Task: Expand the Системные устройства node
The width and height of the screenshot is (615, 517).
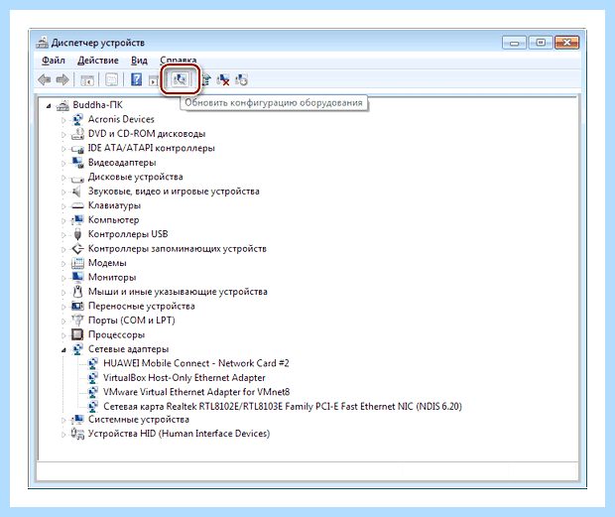Action: click(63, 420)
